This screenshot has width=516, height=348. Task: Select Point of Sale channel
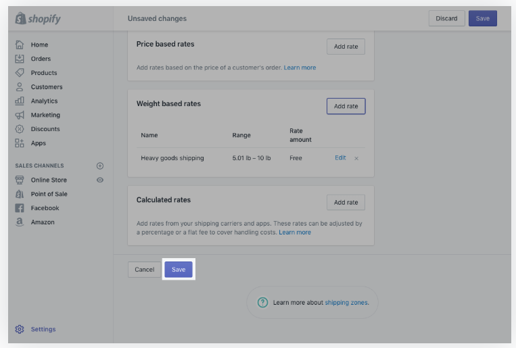pyautogui.click(x=49, y=194)
